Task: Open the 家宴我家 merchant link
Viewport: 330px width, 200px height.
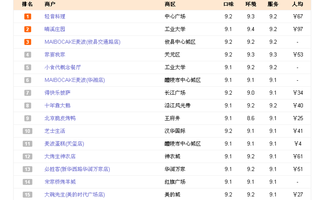Action: coord(55,55)
